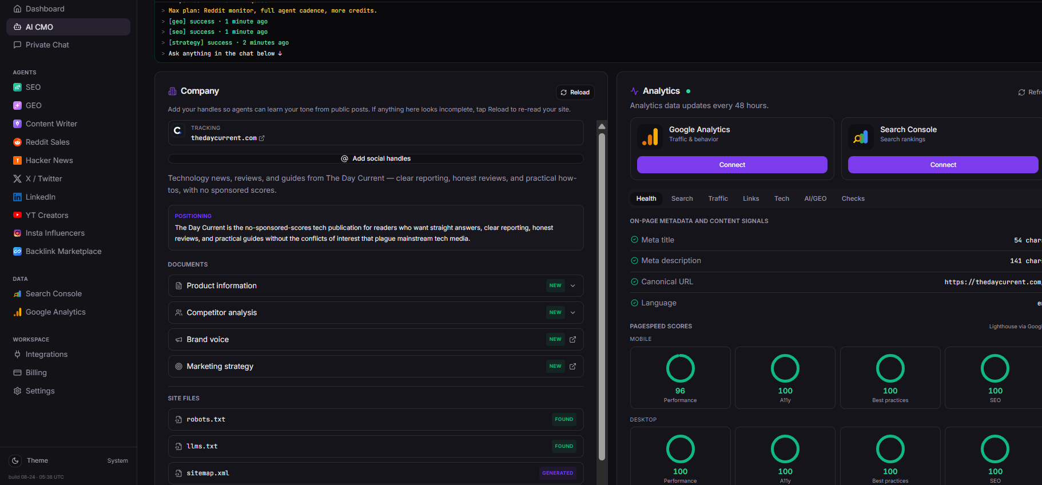
Task: Open external link icon beside thedaycurrent.com
Action: [x=262, y=138]
